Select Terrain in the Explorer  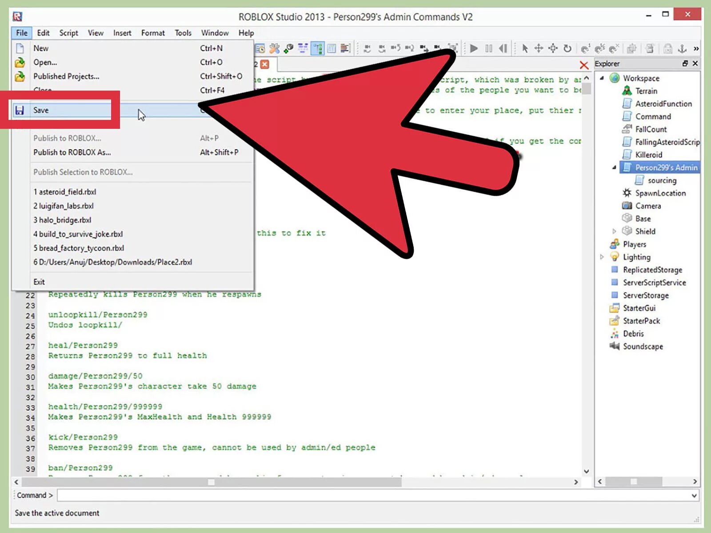[646, 91]
